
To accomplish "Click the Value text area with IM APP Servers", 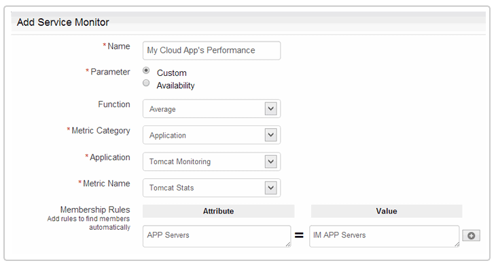I will (x=385, y=236).
